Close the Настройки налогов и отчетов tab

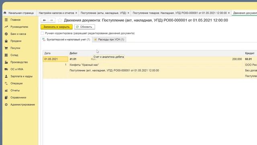tap(76, 13)
